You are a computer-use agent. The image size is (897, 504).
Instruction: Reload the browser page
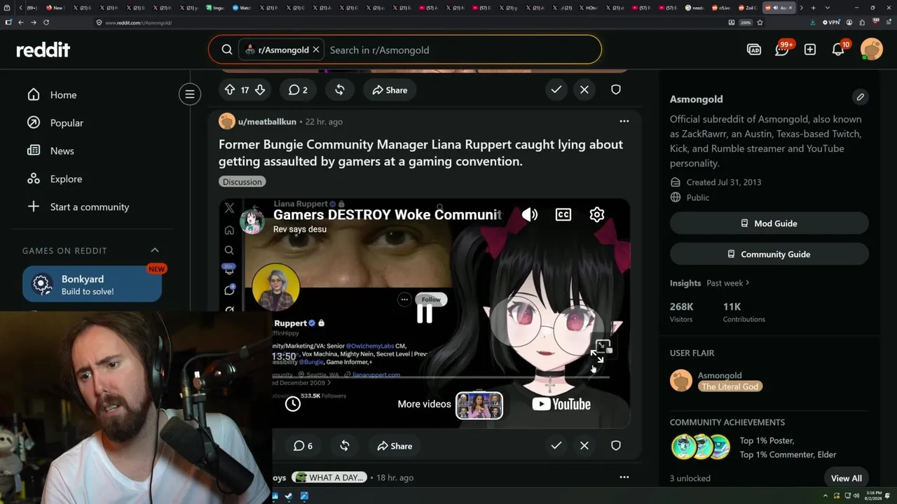46,22
